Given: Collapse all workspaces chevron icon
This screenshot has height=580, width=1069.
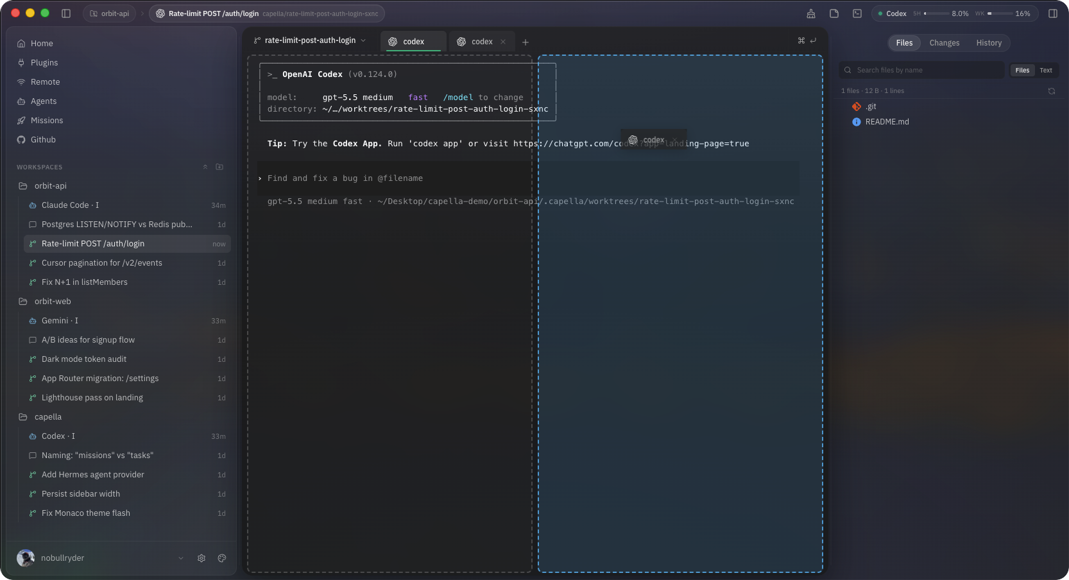Looking at the screenshot, I should (x=205, y=167).
